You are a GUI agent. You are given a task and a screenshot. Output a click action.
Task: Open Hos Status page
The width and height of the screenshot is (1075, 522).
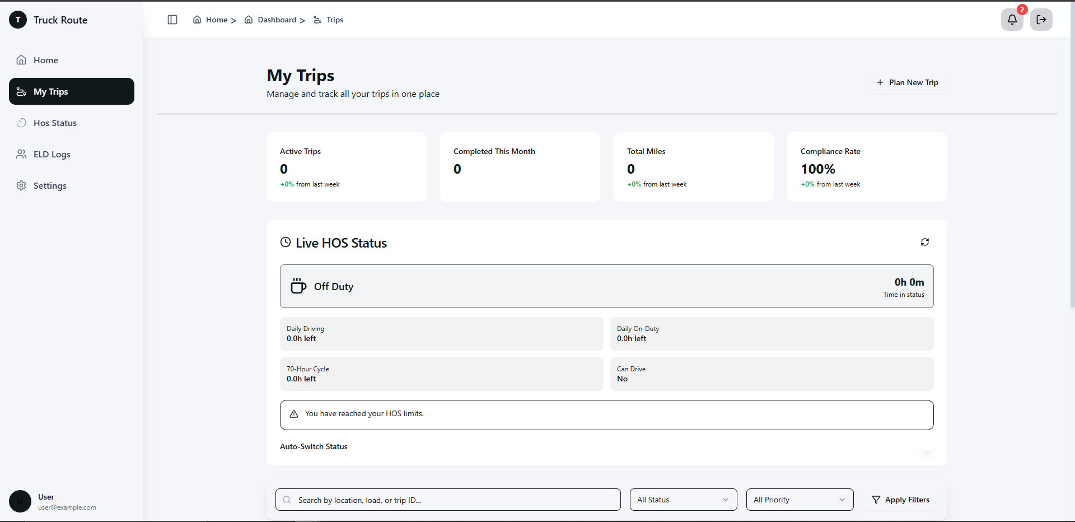[x=72, y=123]
